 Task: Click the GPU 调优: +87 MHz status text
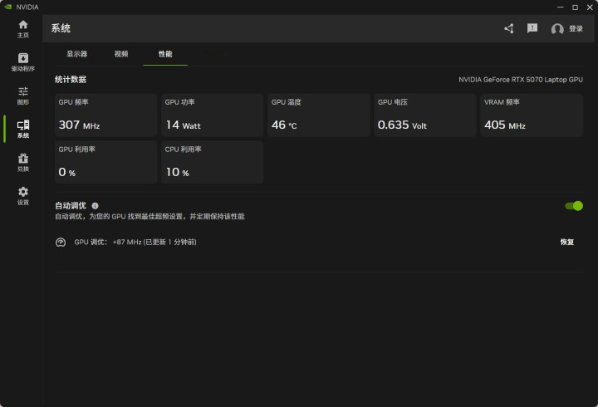coord(135,242)
